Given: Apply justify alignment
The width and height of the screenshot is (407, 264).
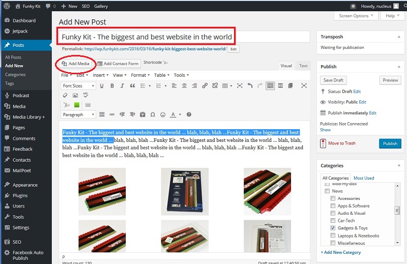Looking at the screenshot, I should 102,114.
